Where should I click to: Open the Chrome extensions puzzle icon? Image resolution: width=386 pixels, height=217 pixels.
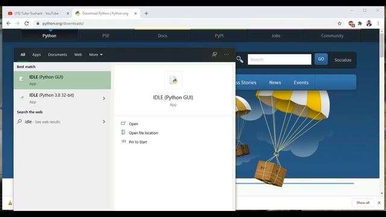point(360,24)
